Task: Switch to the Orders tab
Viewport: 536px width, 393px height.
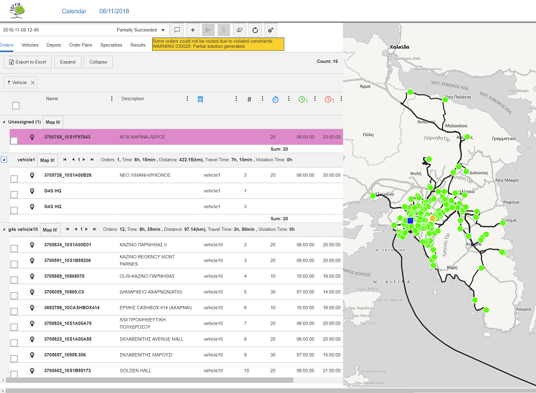Action: coord(7,45)
